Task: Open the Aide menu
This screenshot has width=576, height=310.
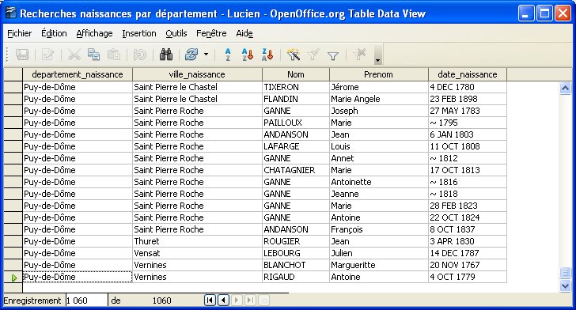Action: (244, 33)
